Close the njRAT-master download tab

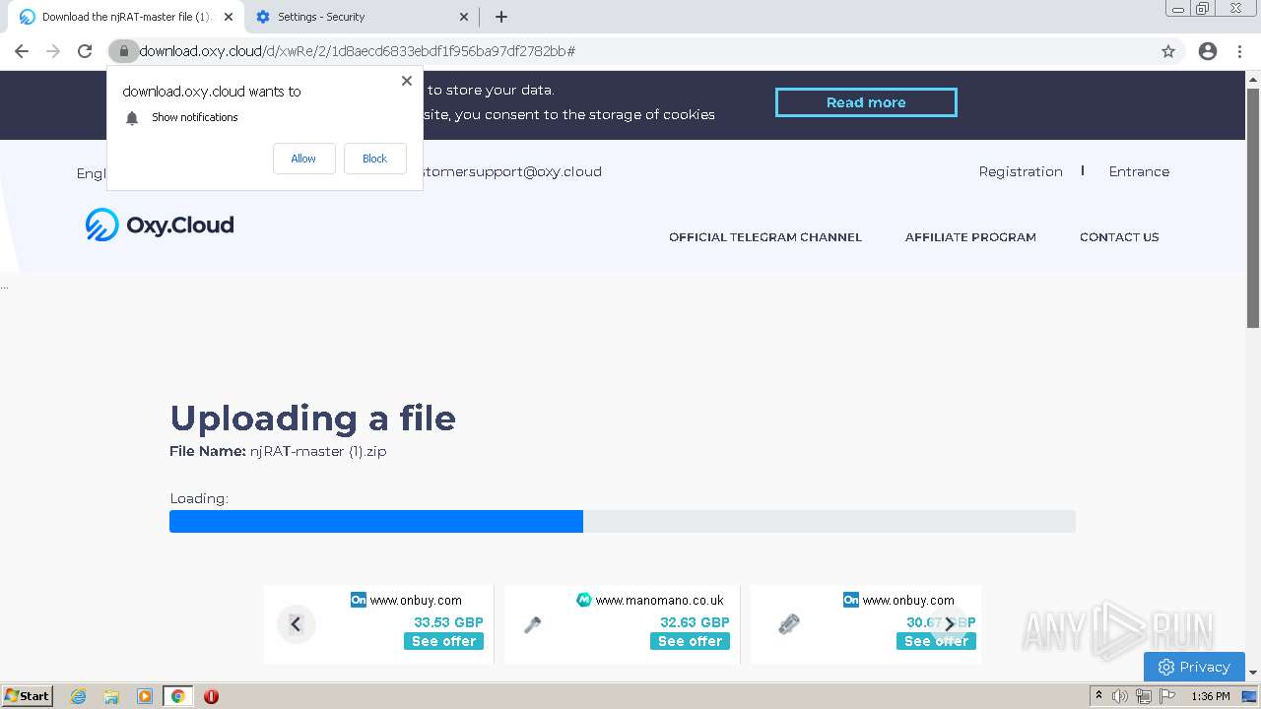point(229,17)
